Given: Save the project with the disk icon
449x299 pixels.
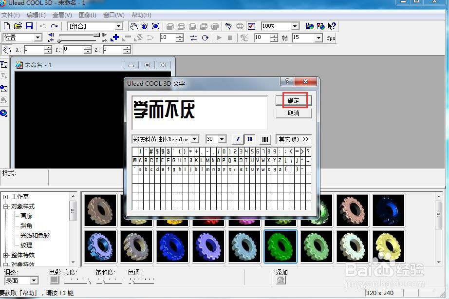Looking at the screenshot, I should coord(29,26).
